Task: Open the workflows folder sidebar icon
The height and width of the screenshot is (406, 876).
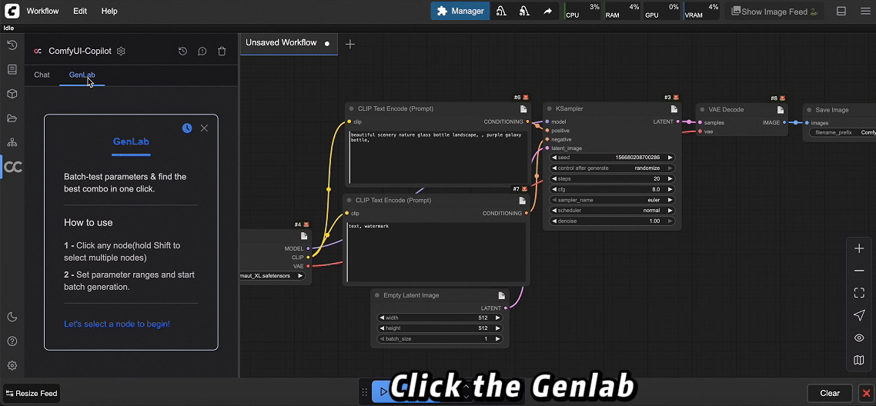Action: click(x=12, y=118)
